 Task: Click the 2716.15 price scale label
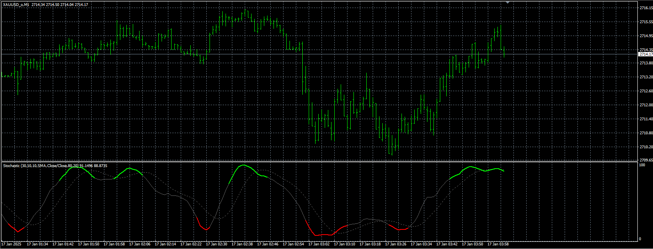pyautogui.click(x=646, y=8)
